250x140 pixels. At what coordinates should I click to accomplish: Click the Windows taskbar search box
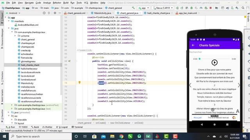pos(40,136)
